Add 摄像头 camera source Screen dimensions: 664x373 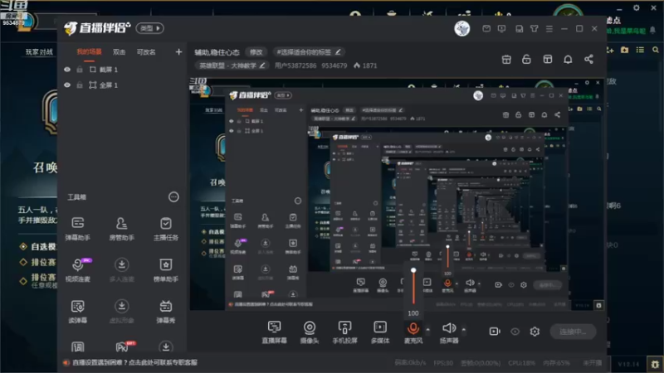310,332
